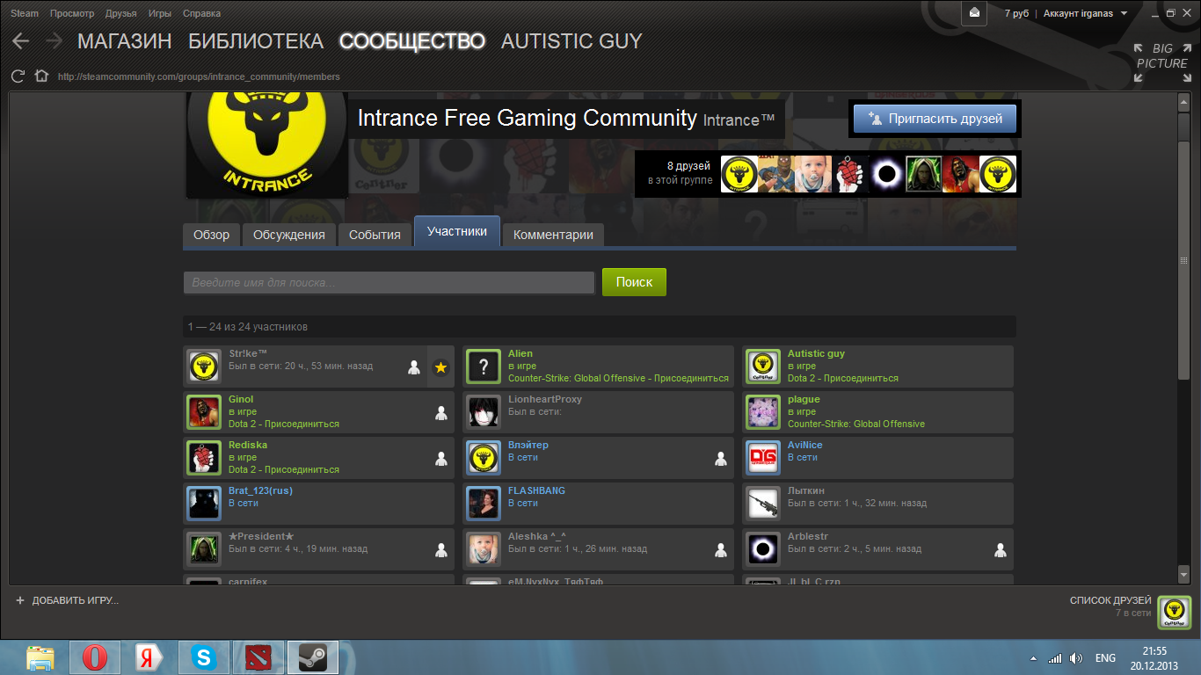Click the member search input field
The image size is (1201, 675).
tap(389, 283)
